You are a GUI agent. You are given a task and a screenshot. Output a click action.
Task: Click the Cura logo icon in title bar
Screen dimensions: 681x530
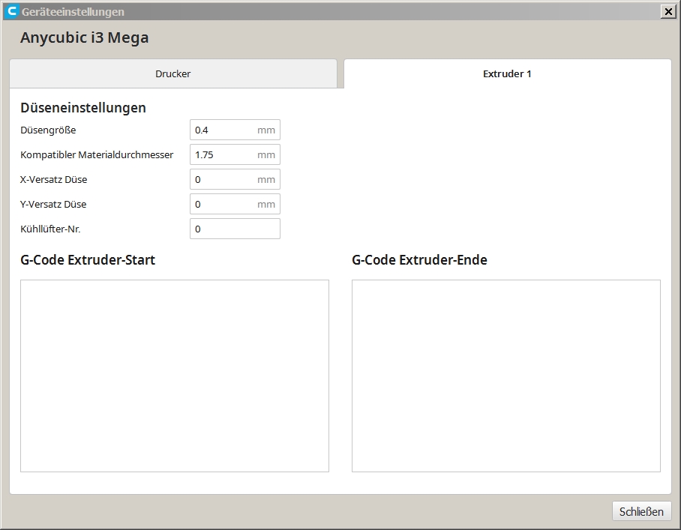click(x=12, y=11)
